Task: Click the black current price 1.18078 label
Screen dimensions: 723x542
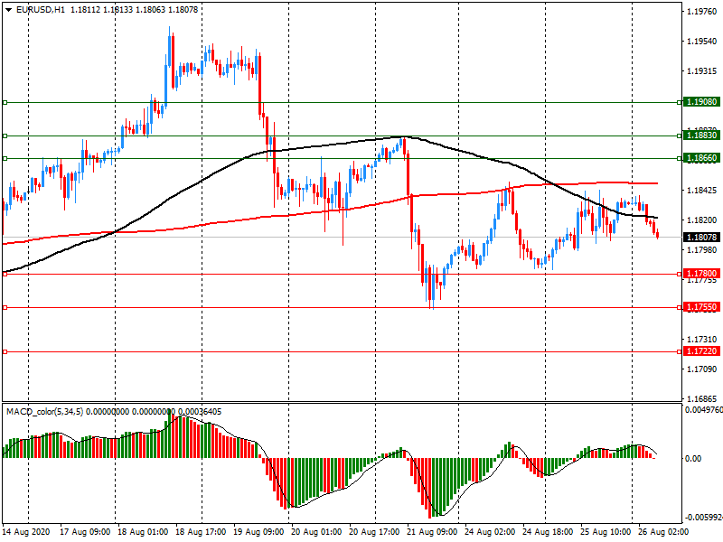Action: 701,237
